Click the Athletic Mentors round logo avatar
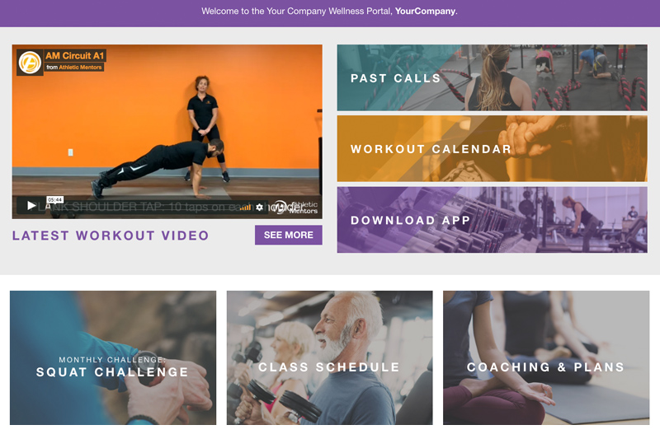The width and height of the screenshot is (660, 439). pos(30,62)
